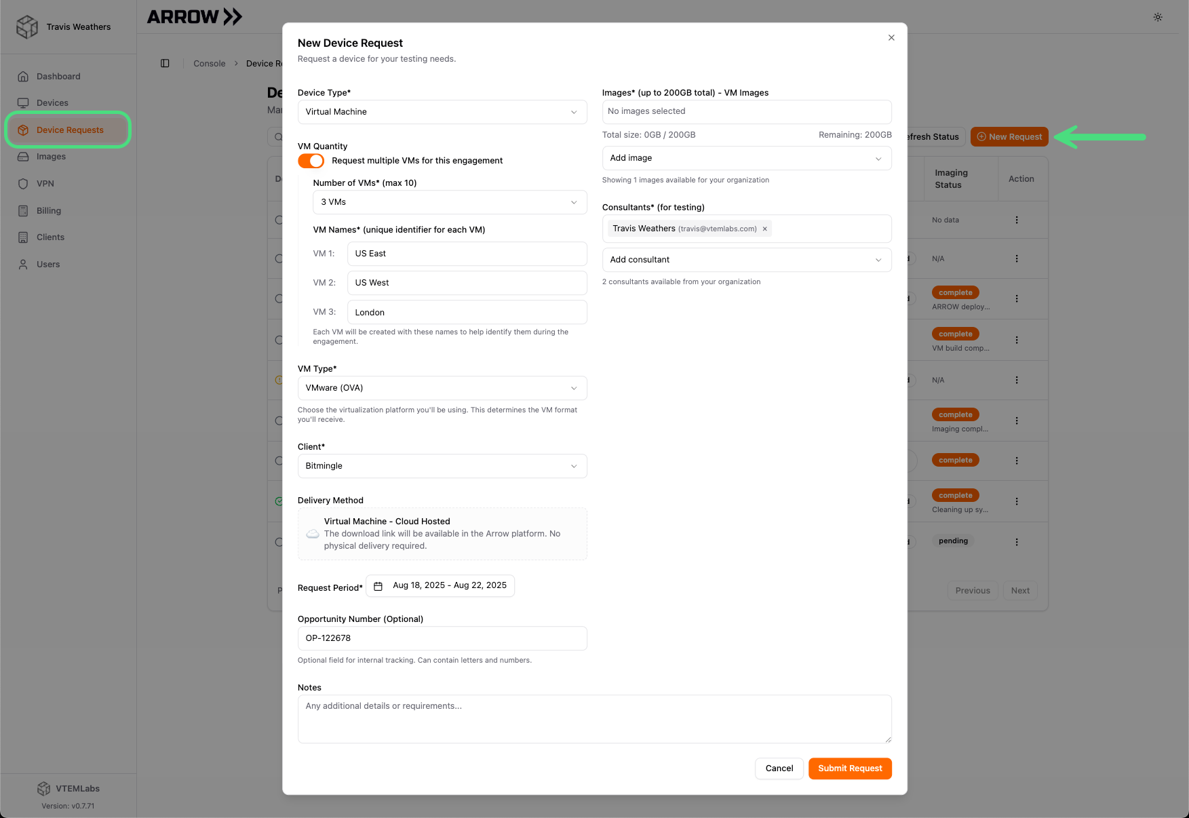Remove Travis Weathers consultant using the x

(x=764, y=229)
